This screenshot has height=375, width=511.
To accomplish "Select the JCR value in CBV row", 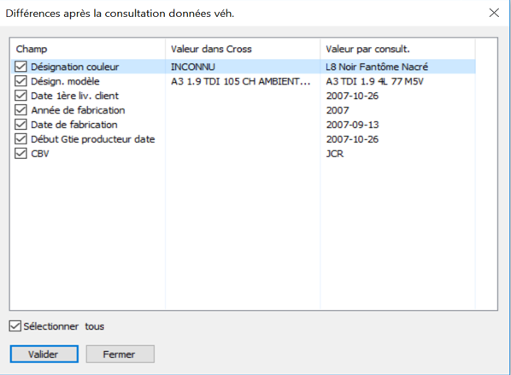I will [335, 154].
